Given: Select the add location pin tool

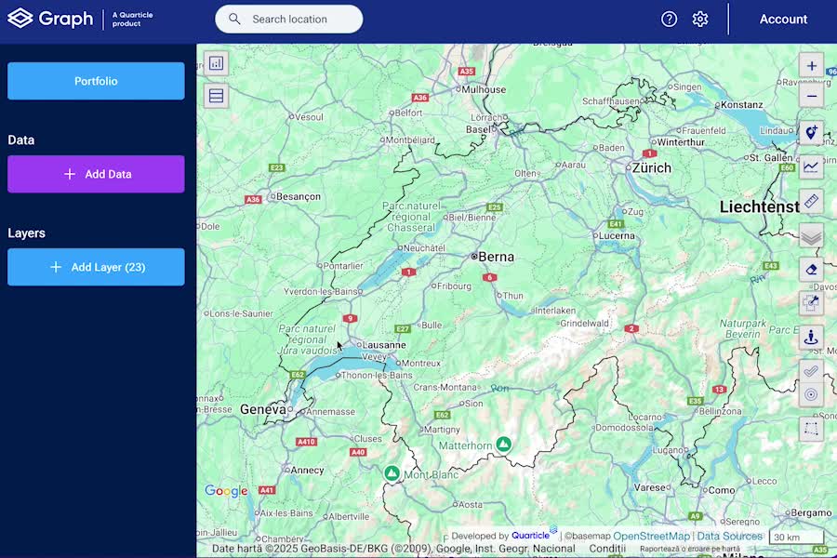Looking at the screenshot, I should tap(811, 132).
